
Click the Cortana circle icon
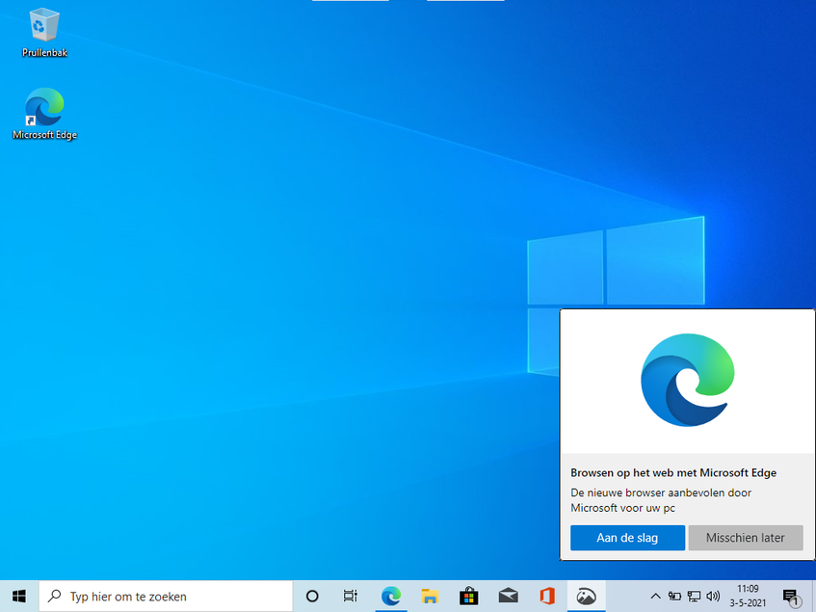312,597
